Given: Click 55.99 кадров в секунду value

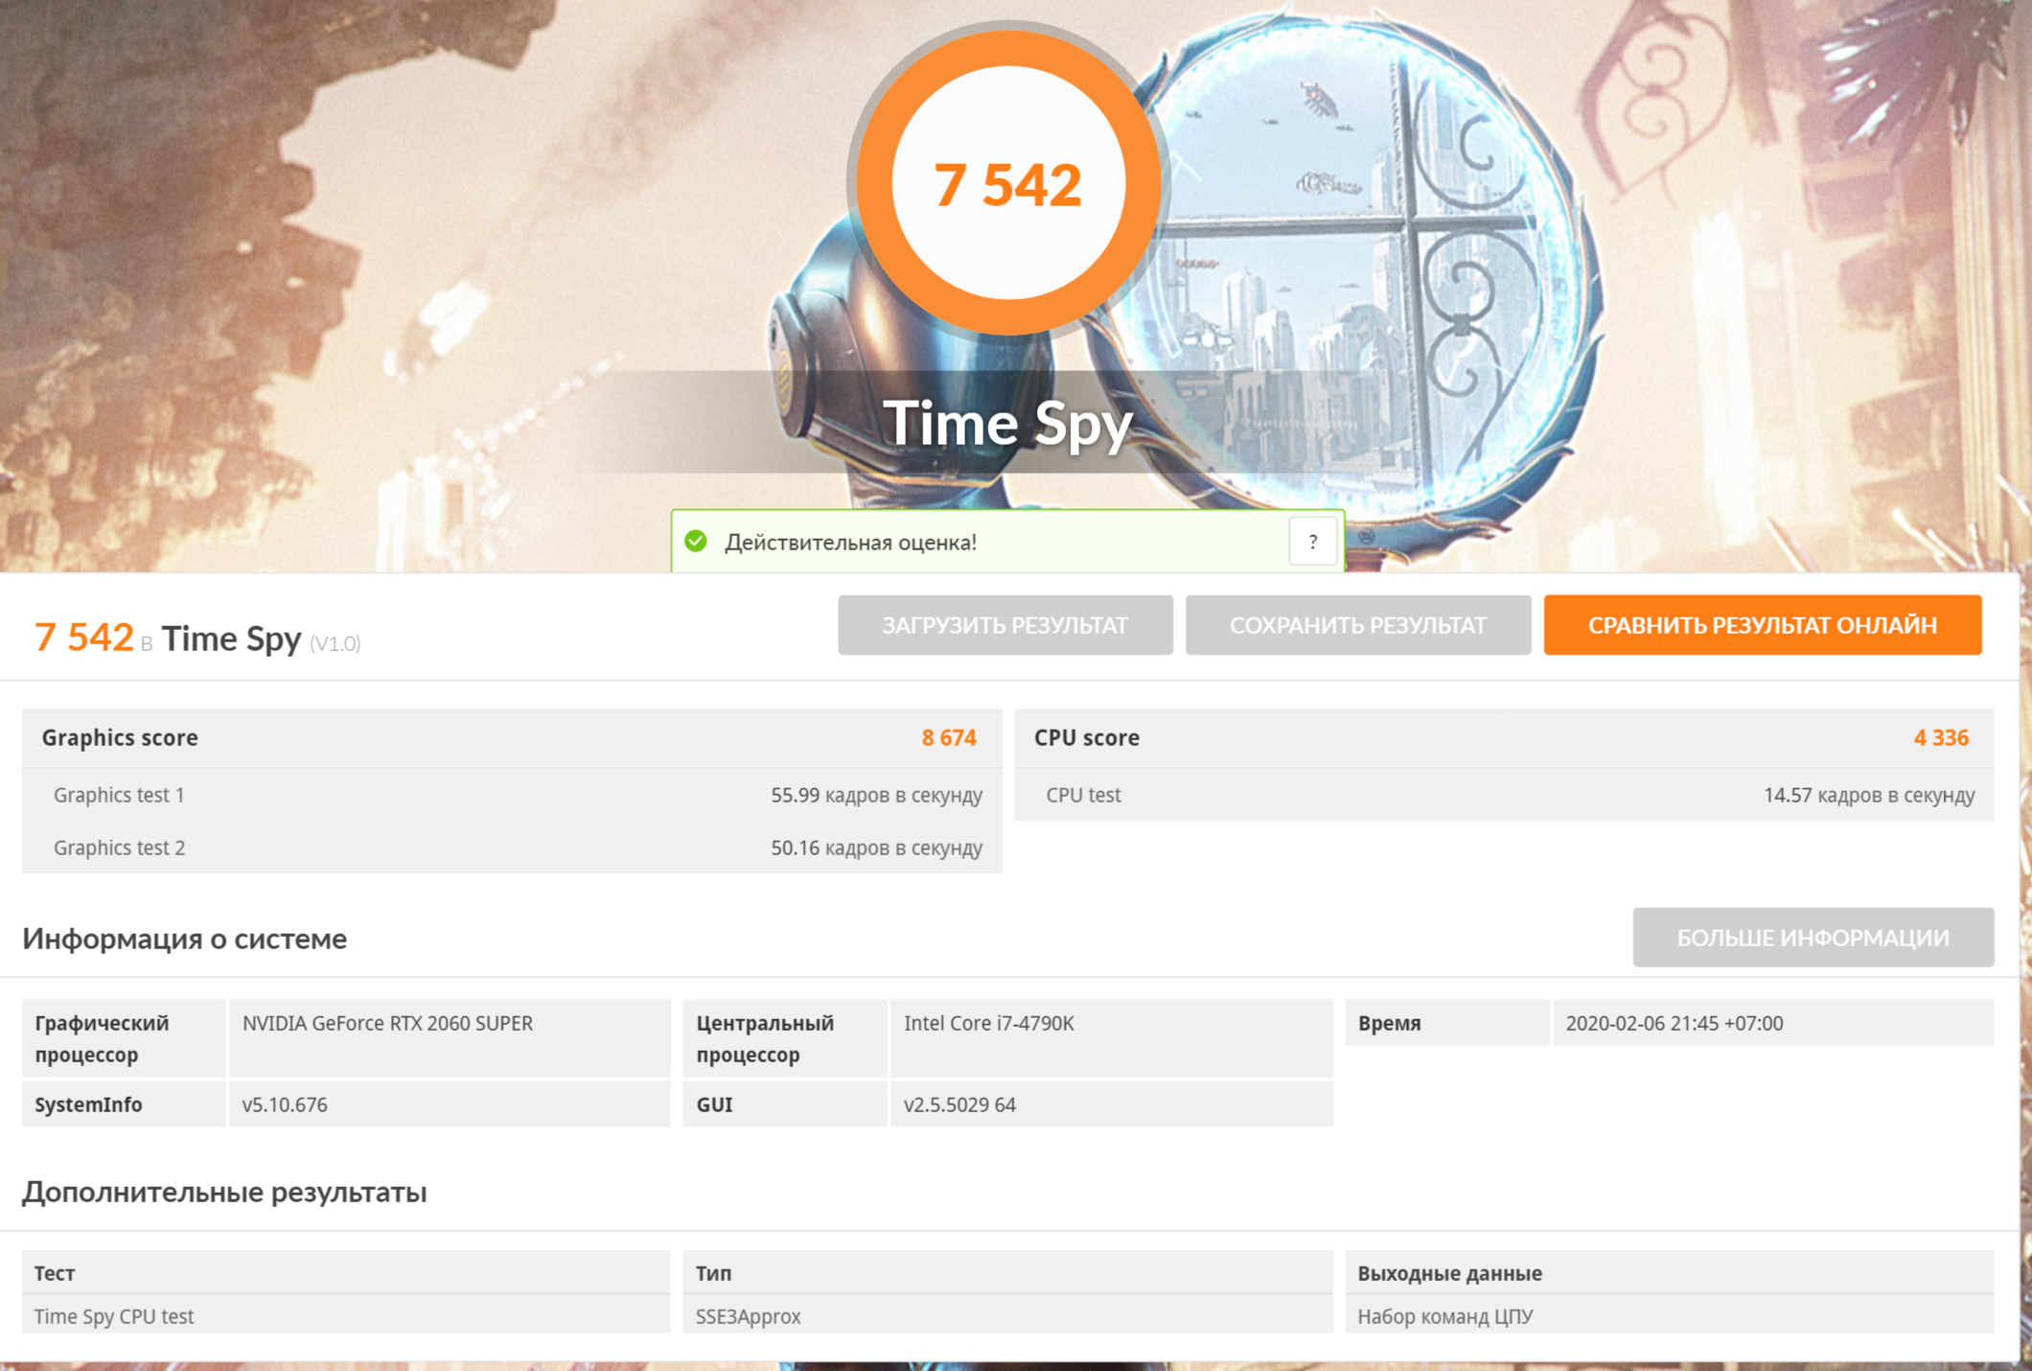Looking at the screenshot, I should (877, 795).
